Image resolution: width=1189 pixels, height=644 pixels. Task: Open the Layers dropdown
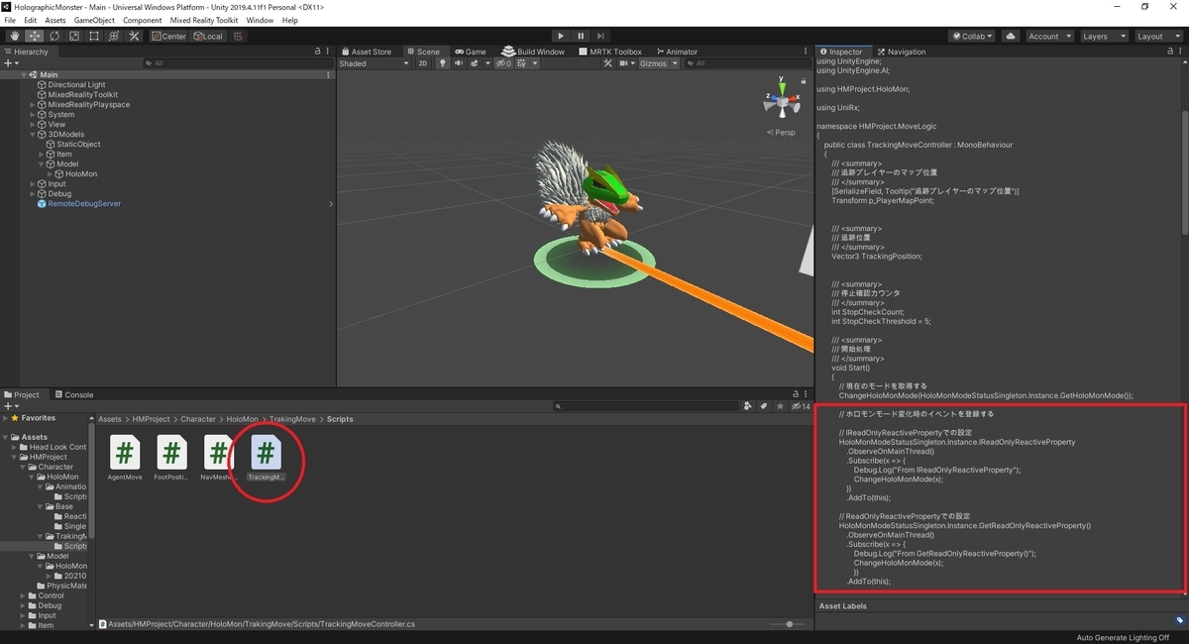click(x=1103, y=36)
